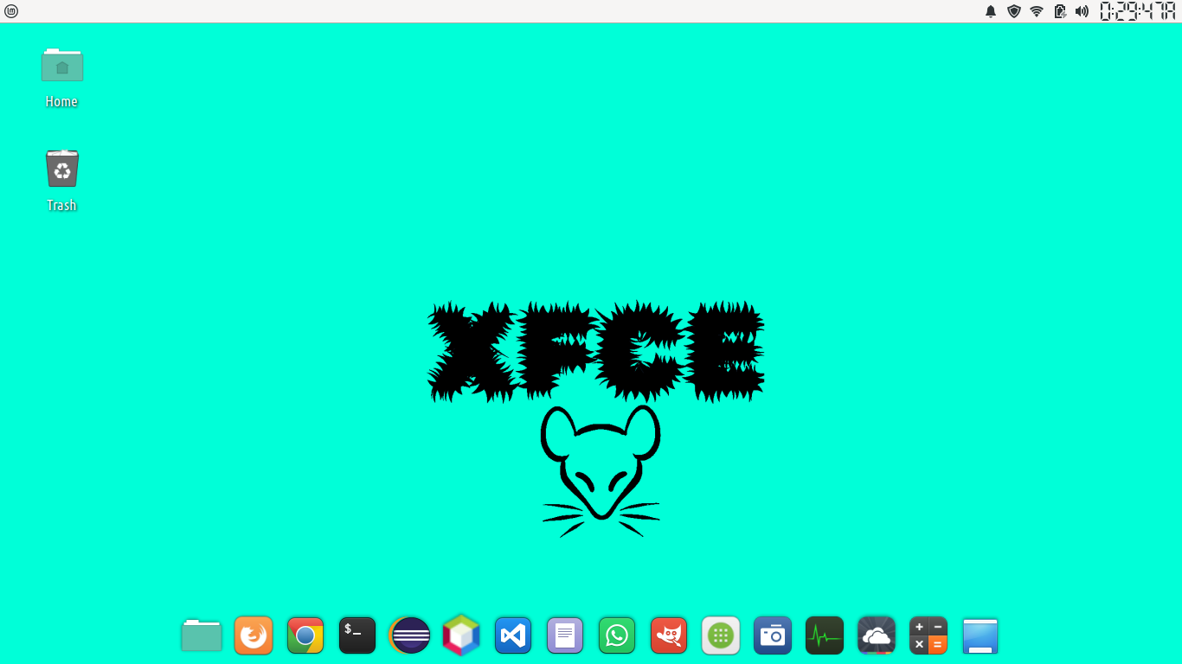The width and height of the screenshot is (1182, 664).
Task: Open notifications bell in the top panel
Action: [x=991, y=11]
